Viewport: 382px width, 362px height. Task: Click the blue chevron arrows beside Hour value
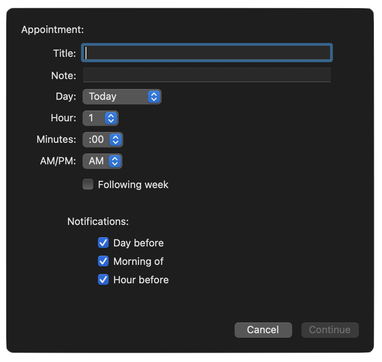click(111, 118)
